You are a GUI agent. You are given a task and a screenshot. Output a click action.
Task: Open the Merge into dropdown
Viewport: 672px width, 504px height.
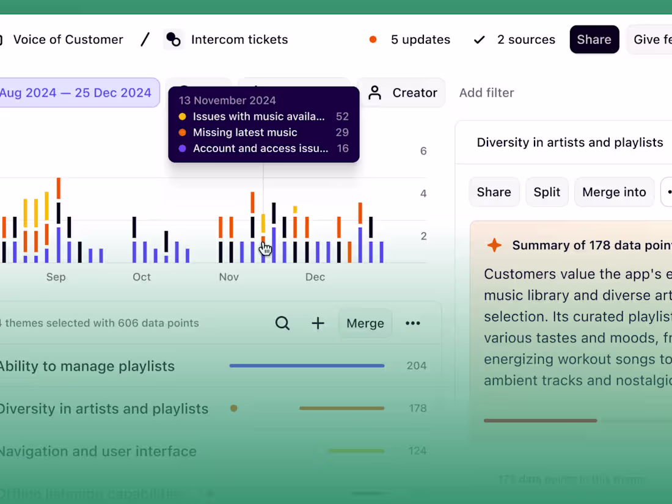(614, 192)
